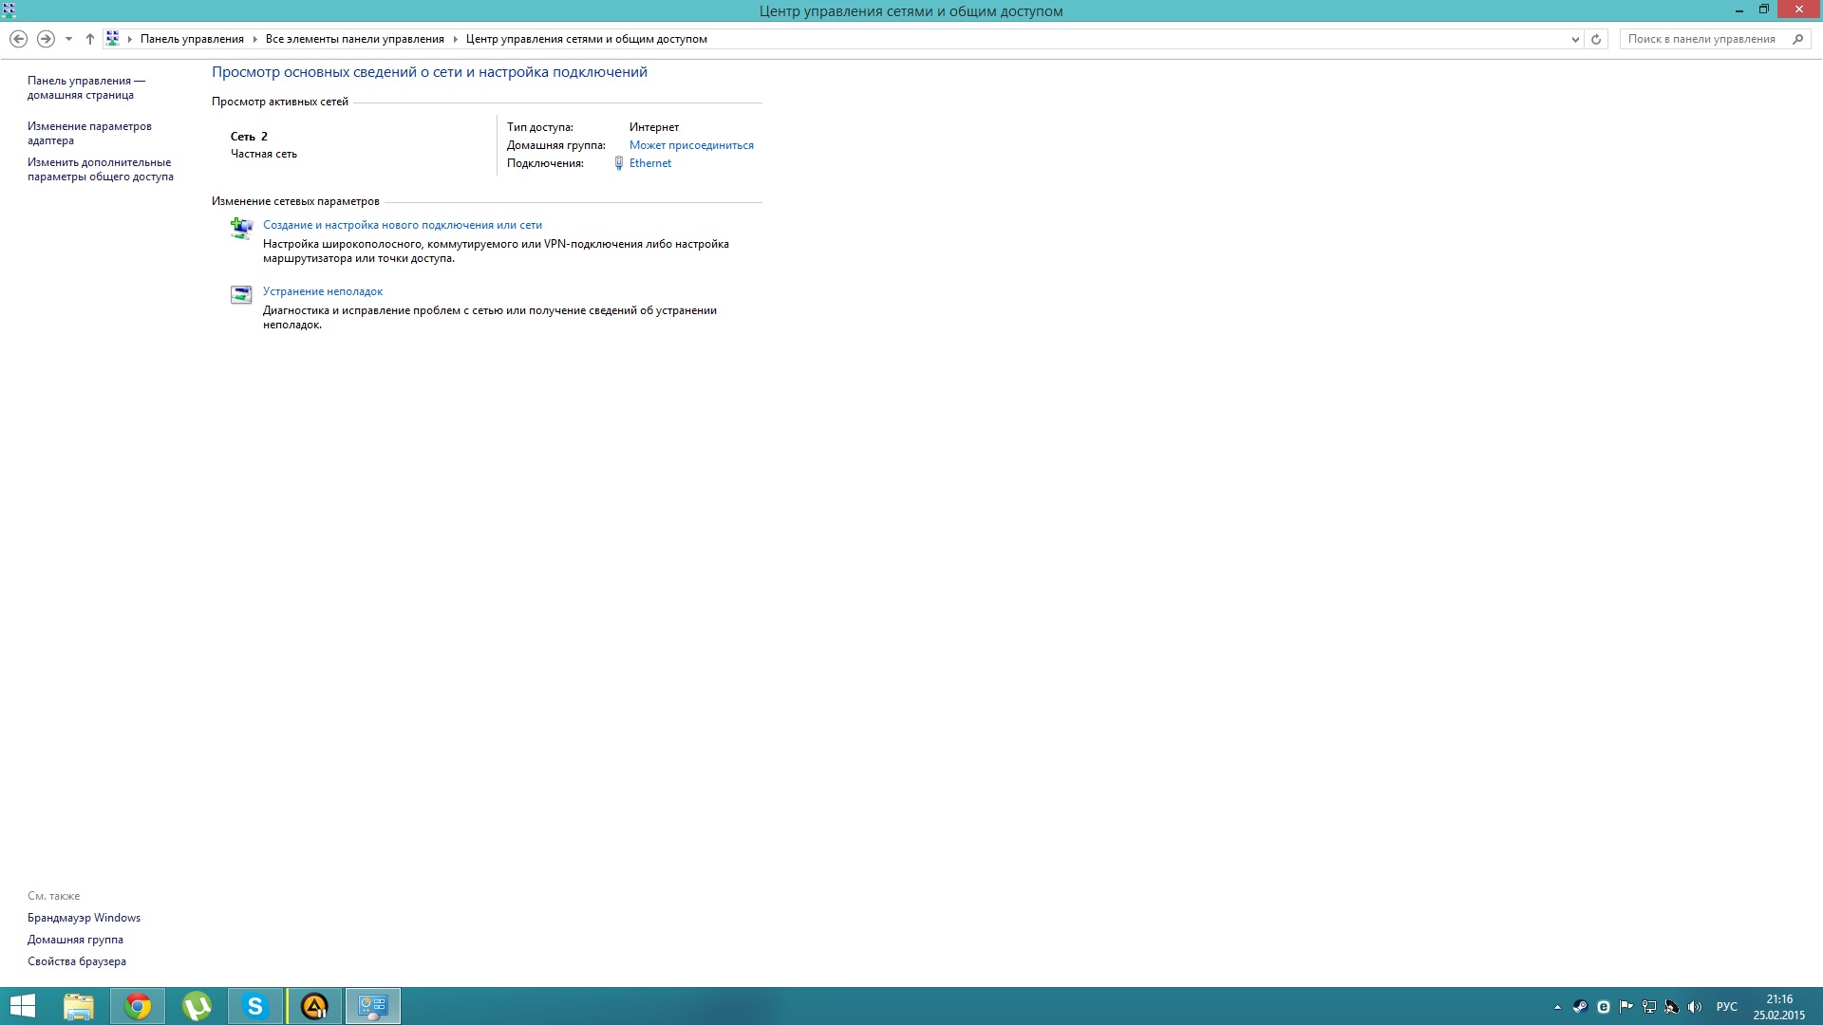The width and height of the screenshot is (1823, 1025).
Task: Click the new connection setup icon
Action: click(241, 228)
